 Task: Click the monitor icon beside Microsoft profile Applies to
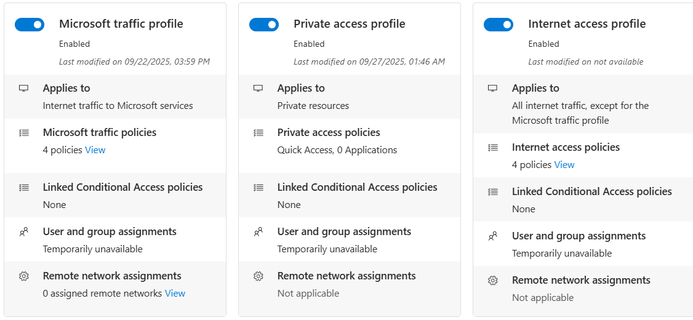(24, 89)
